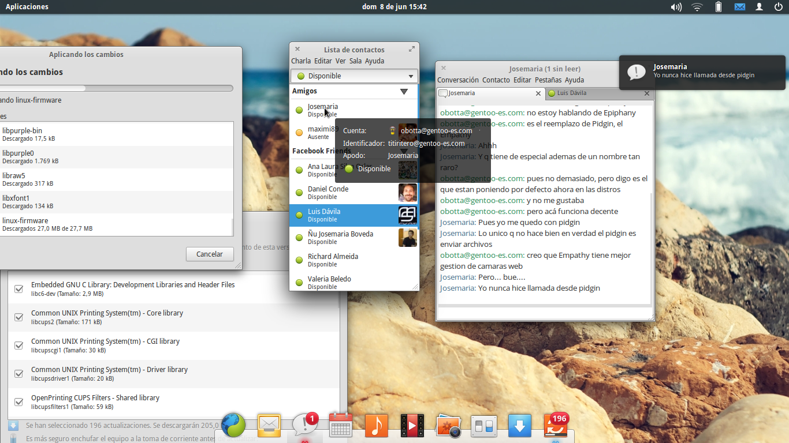The width and height of the screenshot is (789, 443).
Task: Collapse the Amigos contact group
Action: (x=404, y=91)
